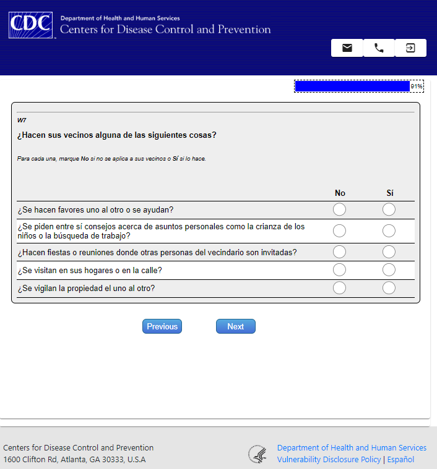Pick Sí for visiting in homes
This screenshot has height=469, width=437.
[389, 270]
